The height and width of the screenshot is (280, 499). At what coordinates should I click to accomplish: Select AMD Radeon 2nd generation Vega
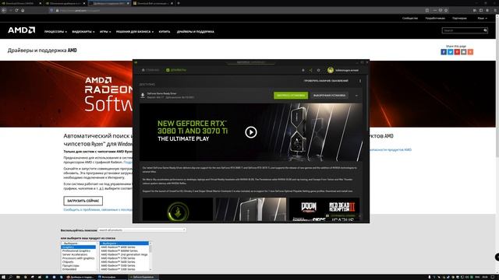[x=124, y=254]
